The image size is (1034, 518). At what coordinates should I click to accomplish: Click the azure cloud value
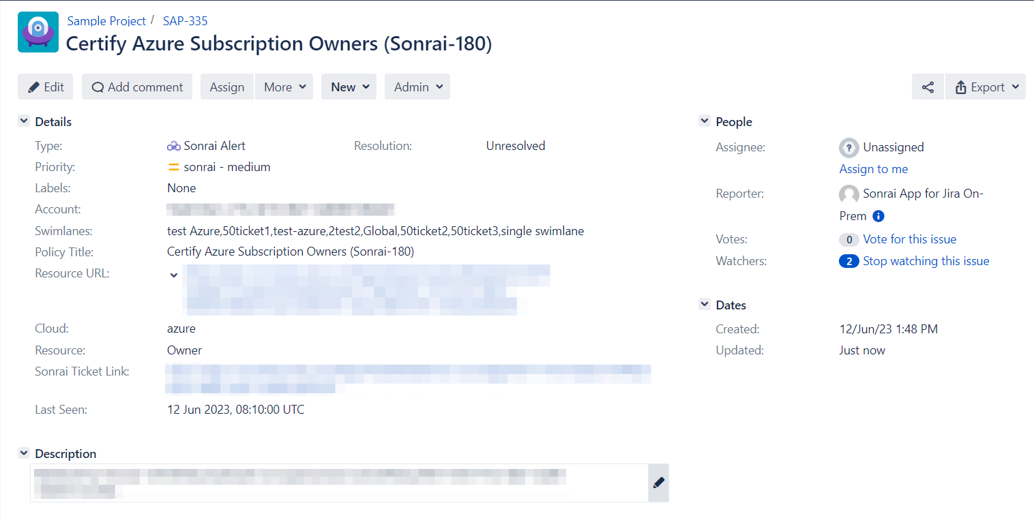pos(181,329)
